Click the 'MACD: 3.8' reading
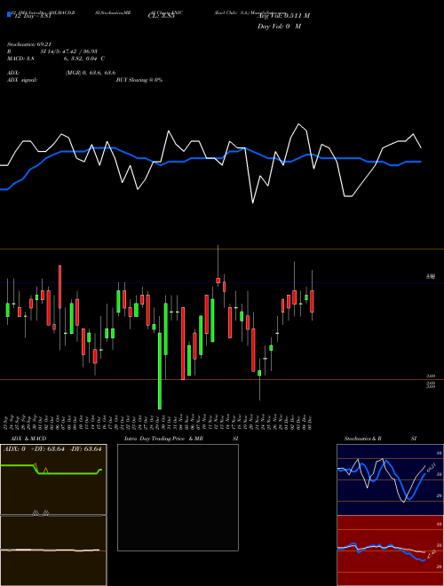 tap(21, 59)
